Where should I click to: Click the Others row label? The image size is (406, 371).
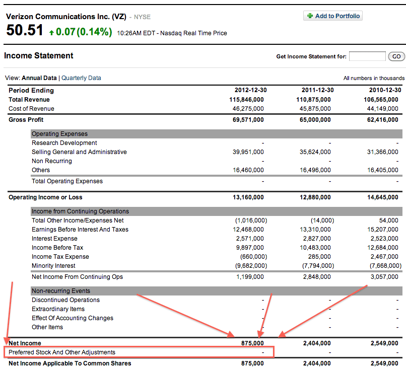(41, 170)
